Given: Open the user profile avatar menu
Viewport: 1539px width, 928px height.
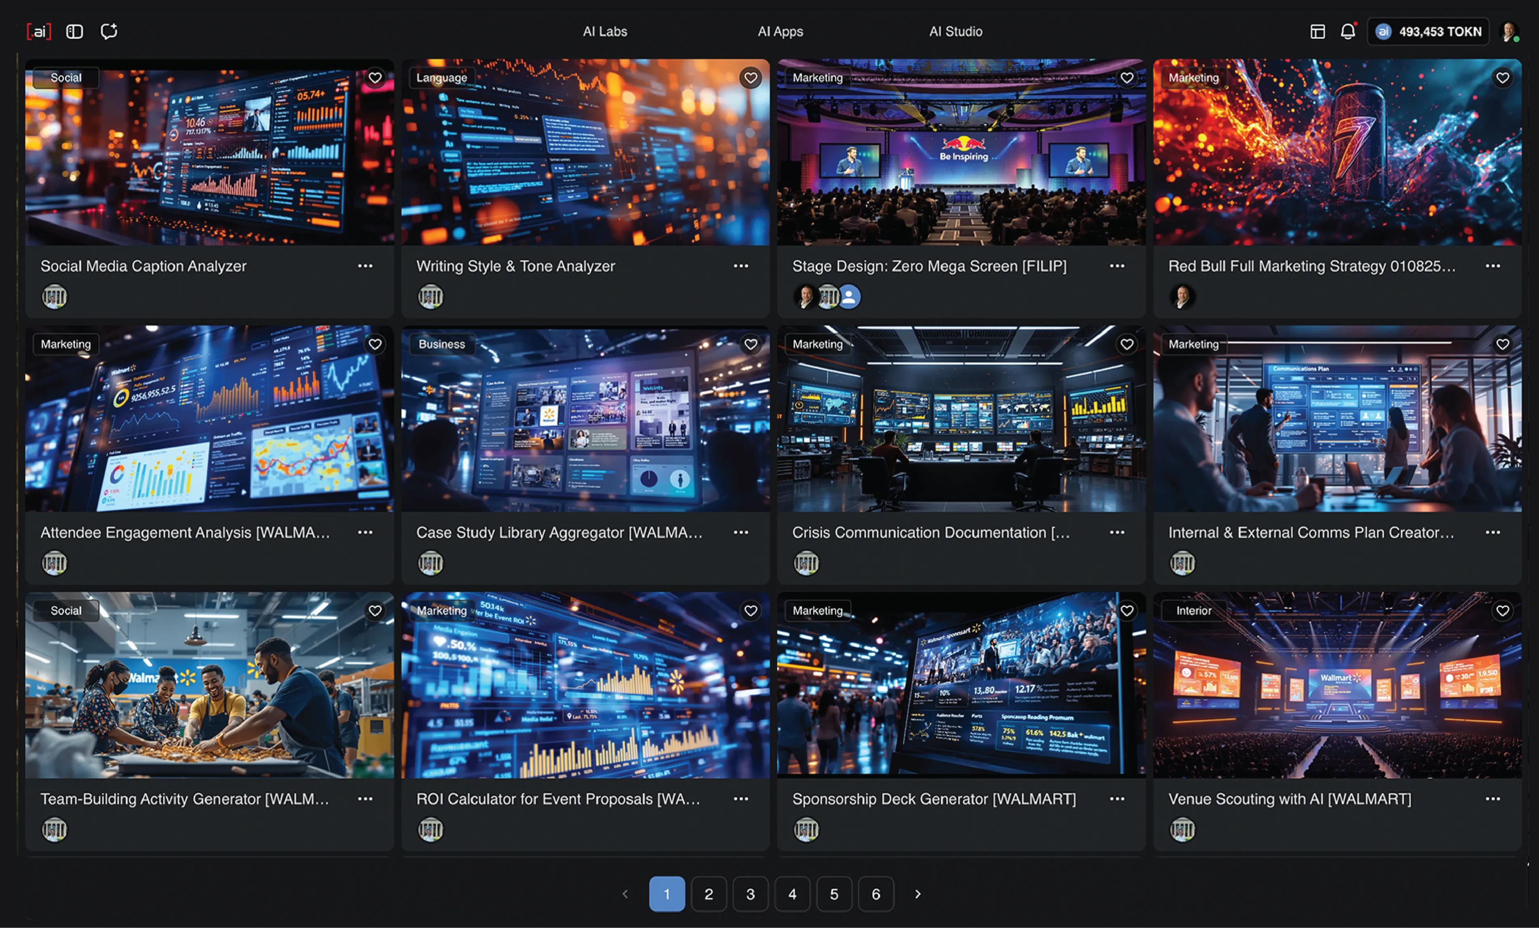Looking at the screenshot, I should pyautogui.click(x=1509, y=31).
